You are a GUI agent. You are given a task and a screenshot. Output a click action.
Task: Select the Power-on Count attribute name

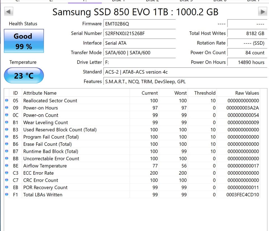click(41, 115)
